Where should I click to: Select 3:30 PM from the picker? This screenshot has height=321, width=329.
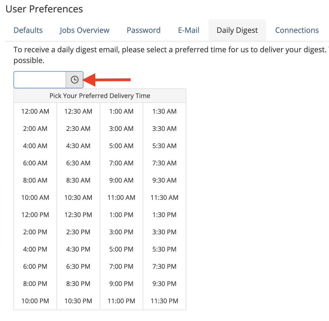pos(164,232)
